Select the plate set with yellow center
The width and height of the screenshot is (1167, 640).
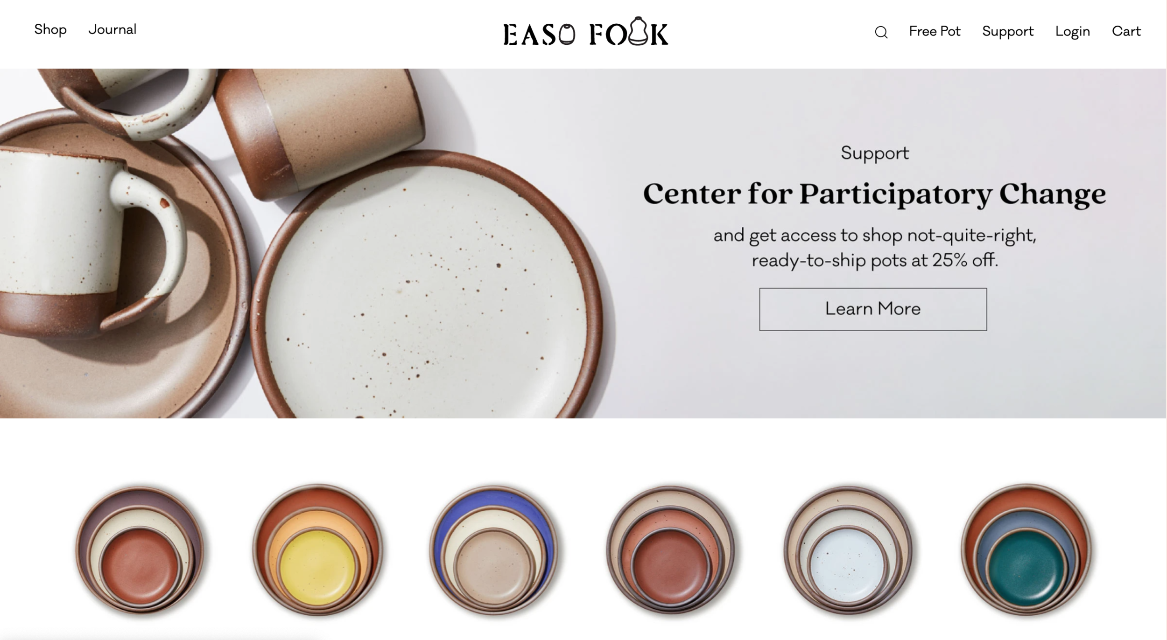coord(317,550)
